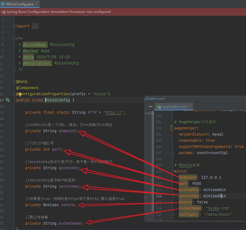
Task: Click the # Miniio comment line
Action: (187, 165)
